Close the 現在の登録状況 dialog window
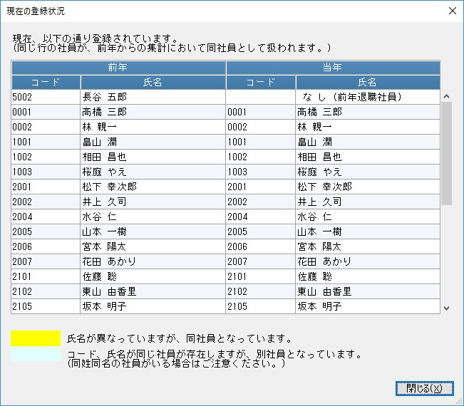The height and width of the screenshot is (406, 464). pyautogui.click(x=452, y=11)
